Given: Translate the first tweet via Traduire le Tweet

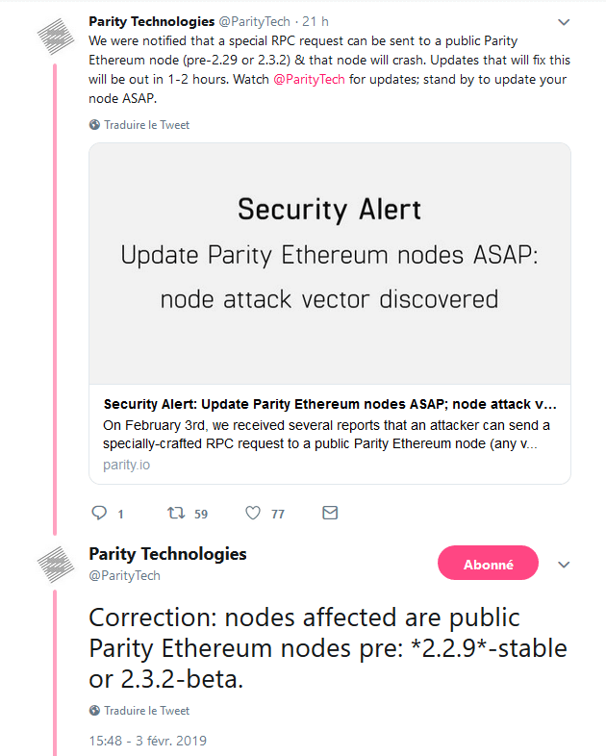Looking at the screenshot, I should coord(146,125).
